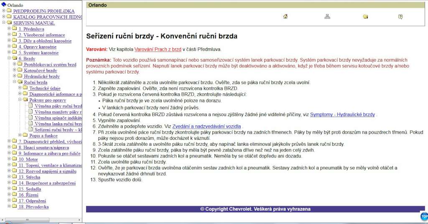Viewport: 428px width, 224px height.
Task: Open the site map hierarchy icon
Action: (327, 17)
